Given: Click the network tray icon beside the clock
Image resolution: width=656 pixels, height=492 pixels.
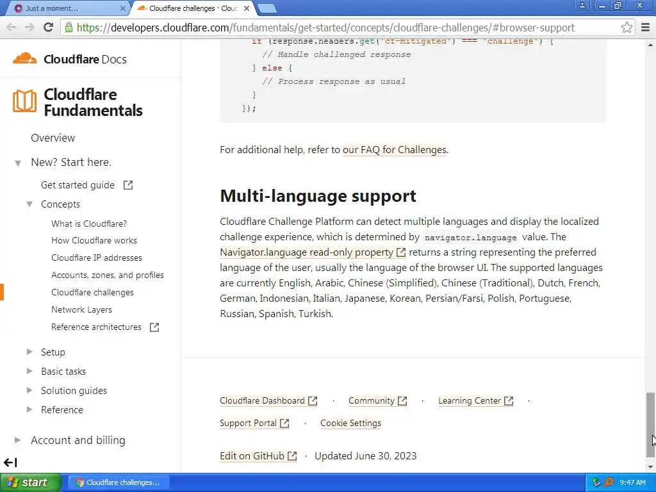Looking at the screenshot, I should (596, 482).
